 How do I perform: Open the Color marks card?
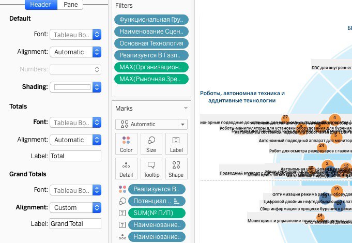[126, 144]
